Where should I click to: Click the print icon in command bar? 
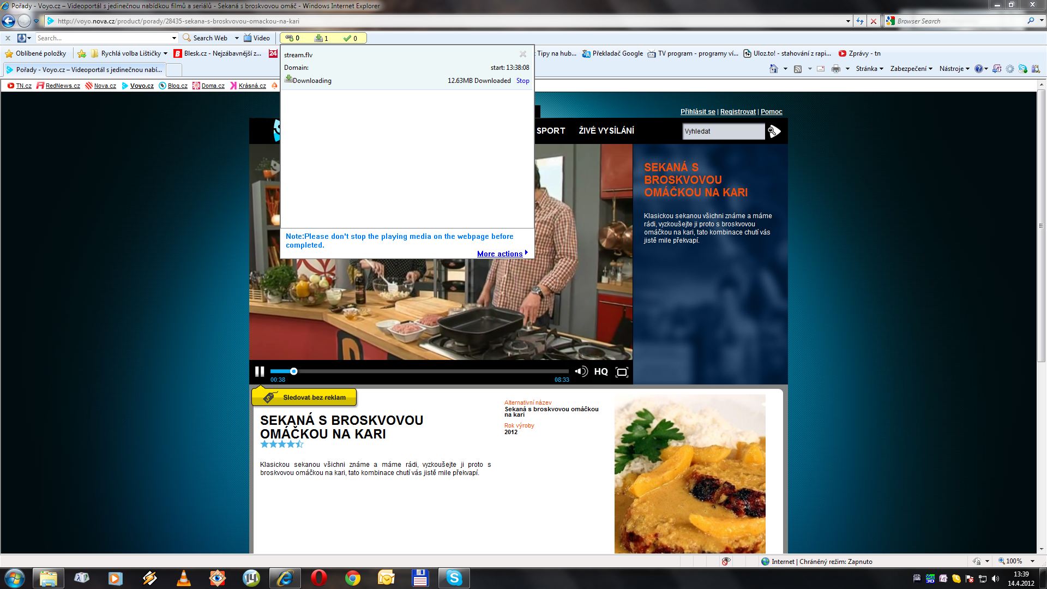point(835,69)
